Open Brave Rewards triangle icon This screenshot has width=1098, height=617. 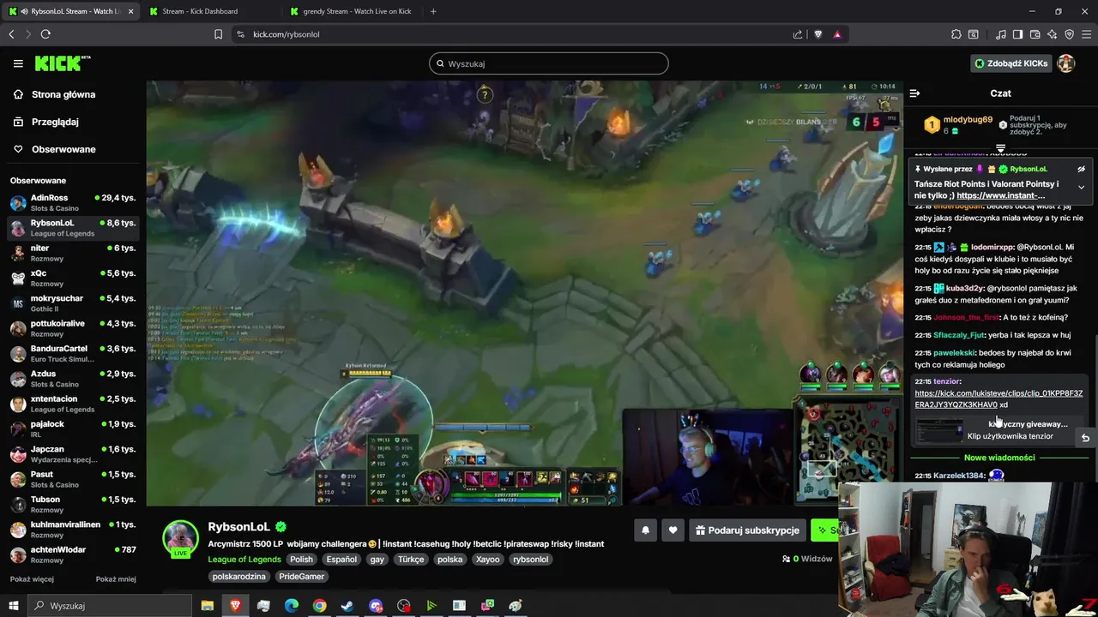837,34
